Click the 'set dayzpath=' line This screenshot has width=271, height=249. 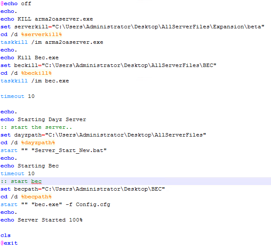point(103,135)
